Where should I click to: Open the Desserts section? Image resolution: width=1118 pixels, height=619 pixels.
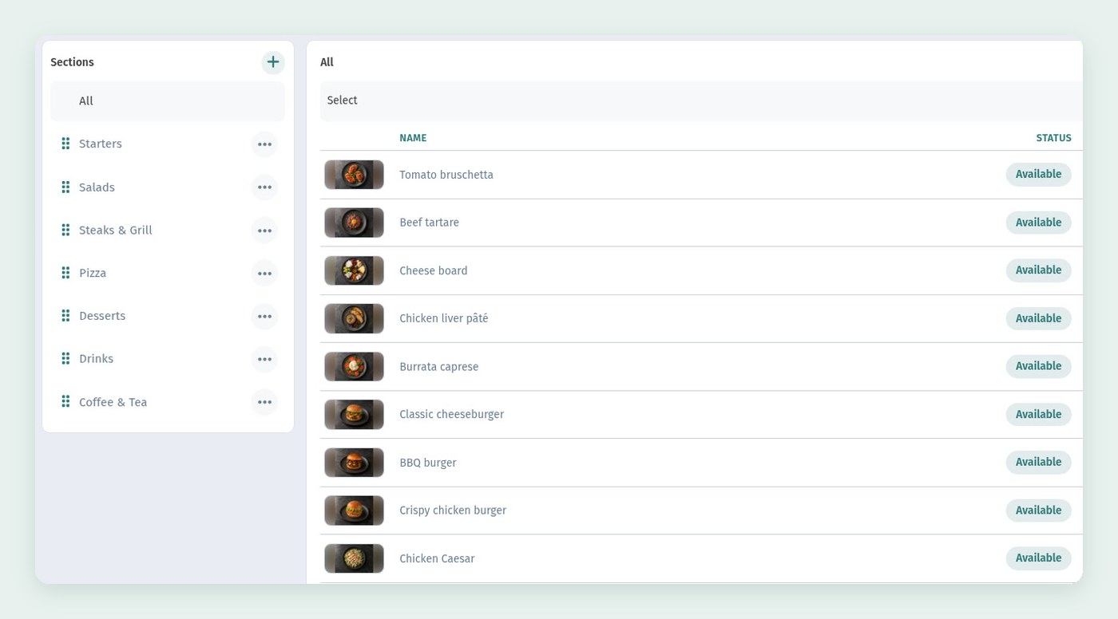(x=102, y=316)
